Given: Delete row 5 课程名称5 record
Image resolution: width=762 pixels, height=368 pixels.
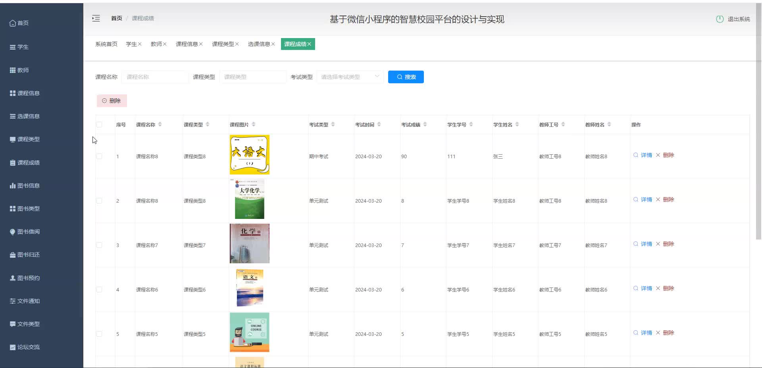Looking at the screenshot, I should pyautogui.click(x=665, y=333).
